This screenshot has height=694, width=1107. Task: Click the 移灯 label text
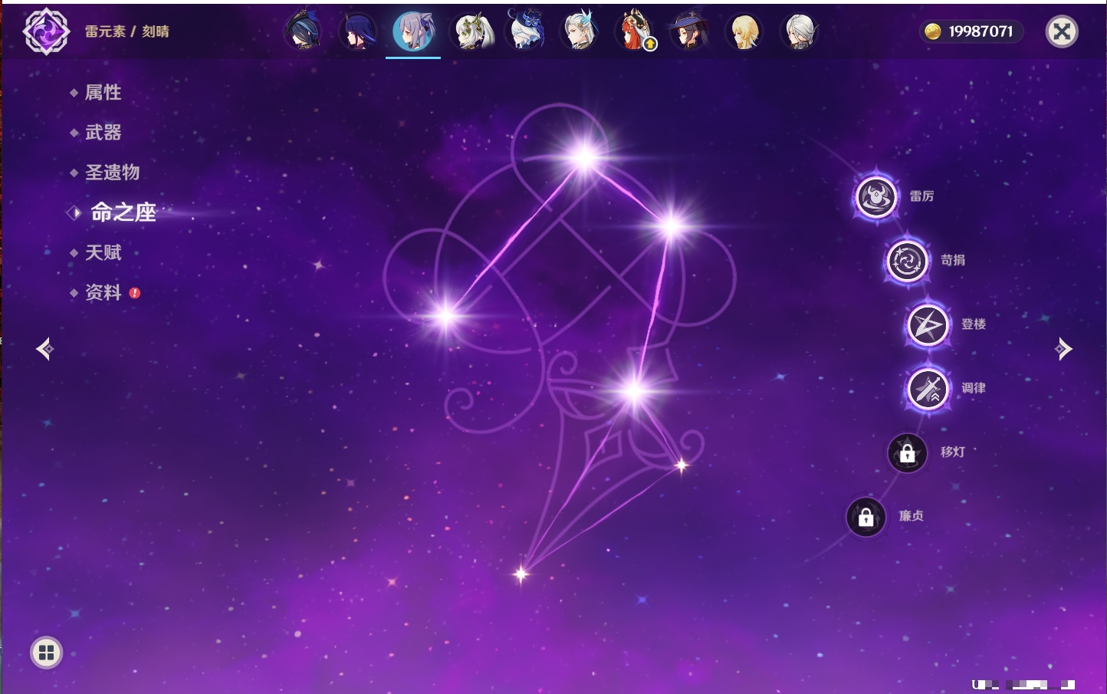point(953,452)
